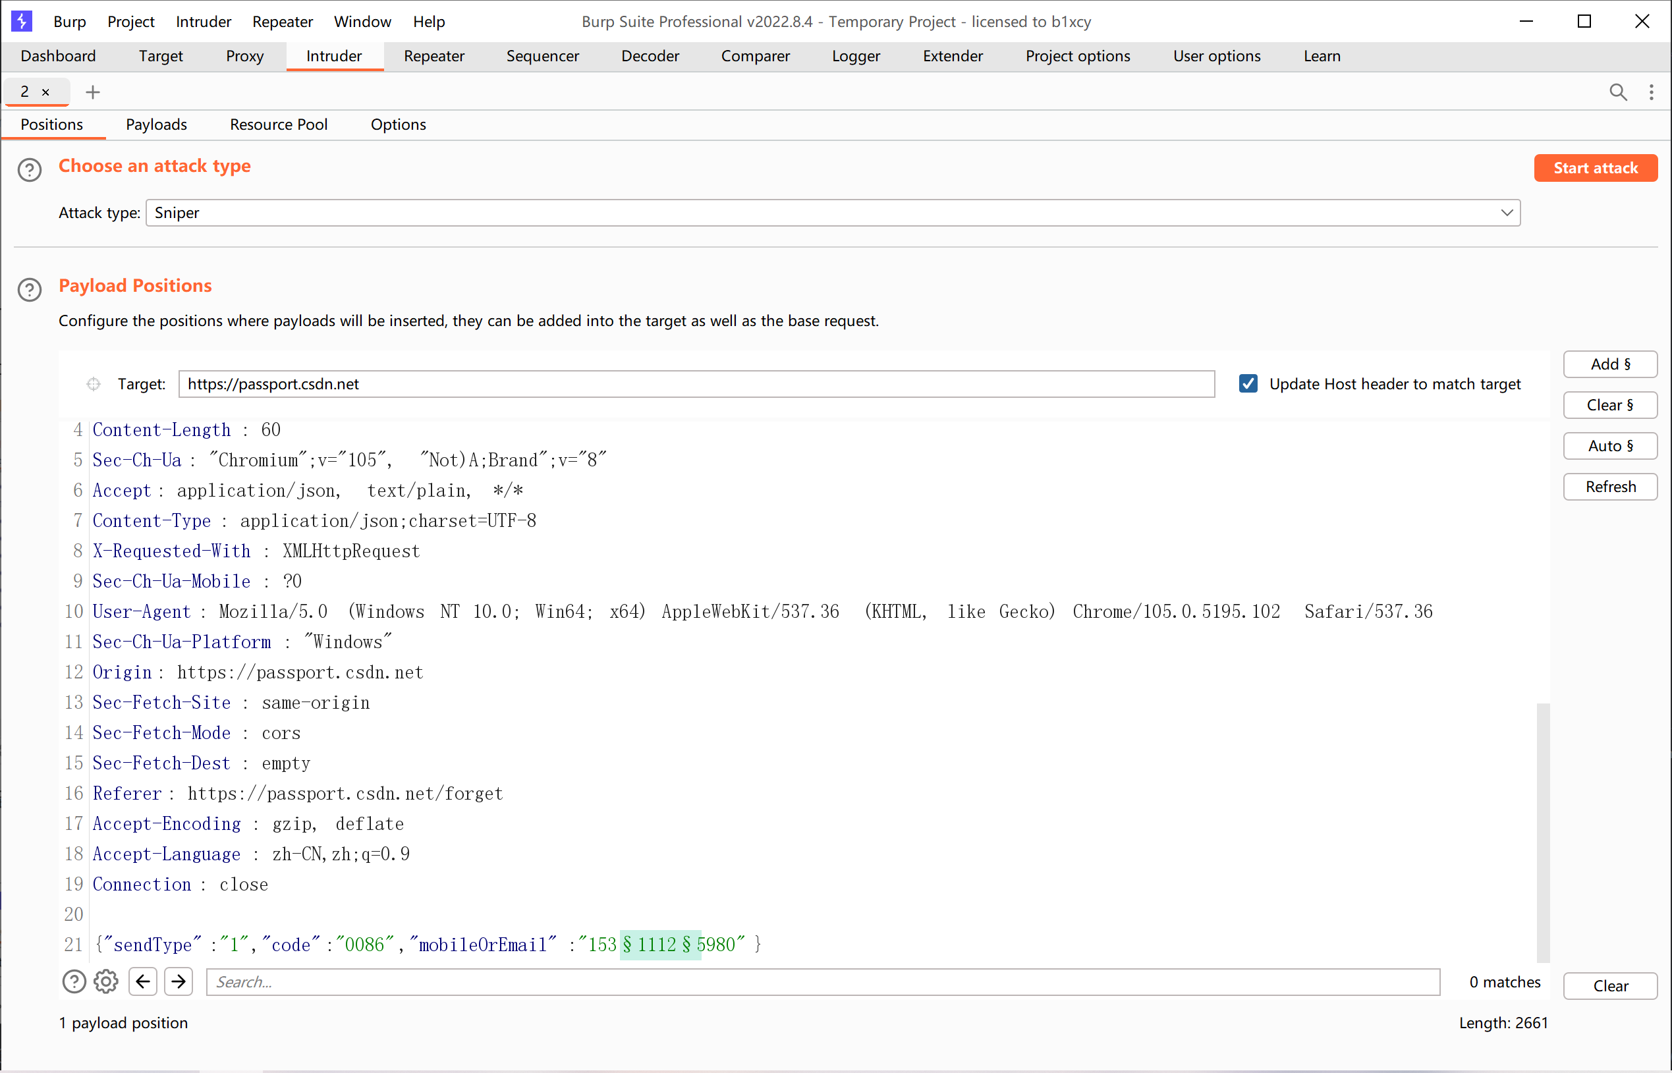Click the target crosshair icon
The width and height of the screenshot is (1672, 1073).
(x=94, y=384)
